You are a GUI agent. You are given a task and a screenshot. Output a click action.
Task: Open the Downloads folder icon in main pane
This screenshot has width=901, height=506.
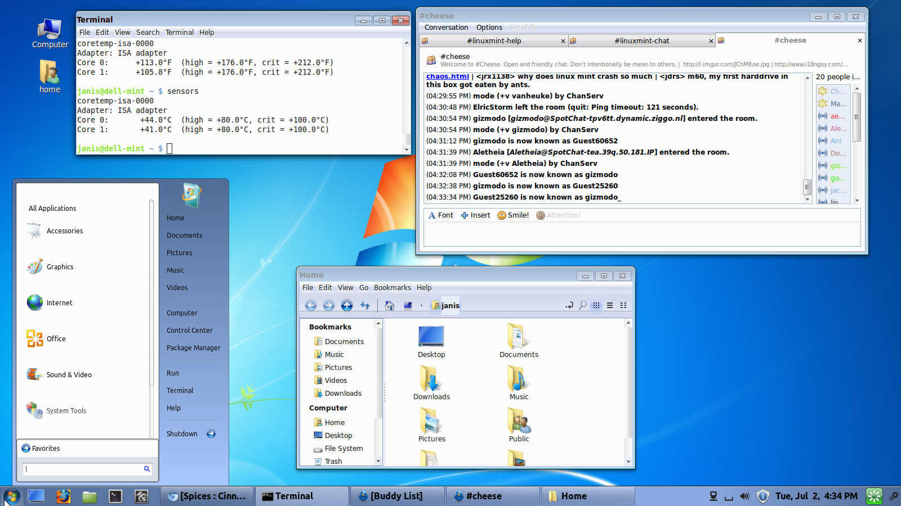coord(431,383)
